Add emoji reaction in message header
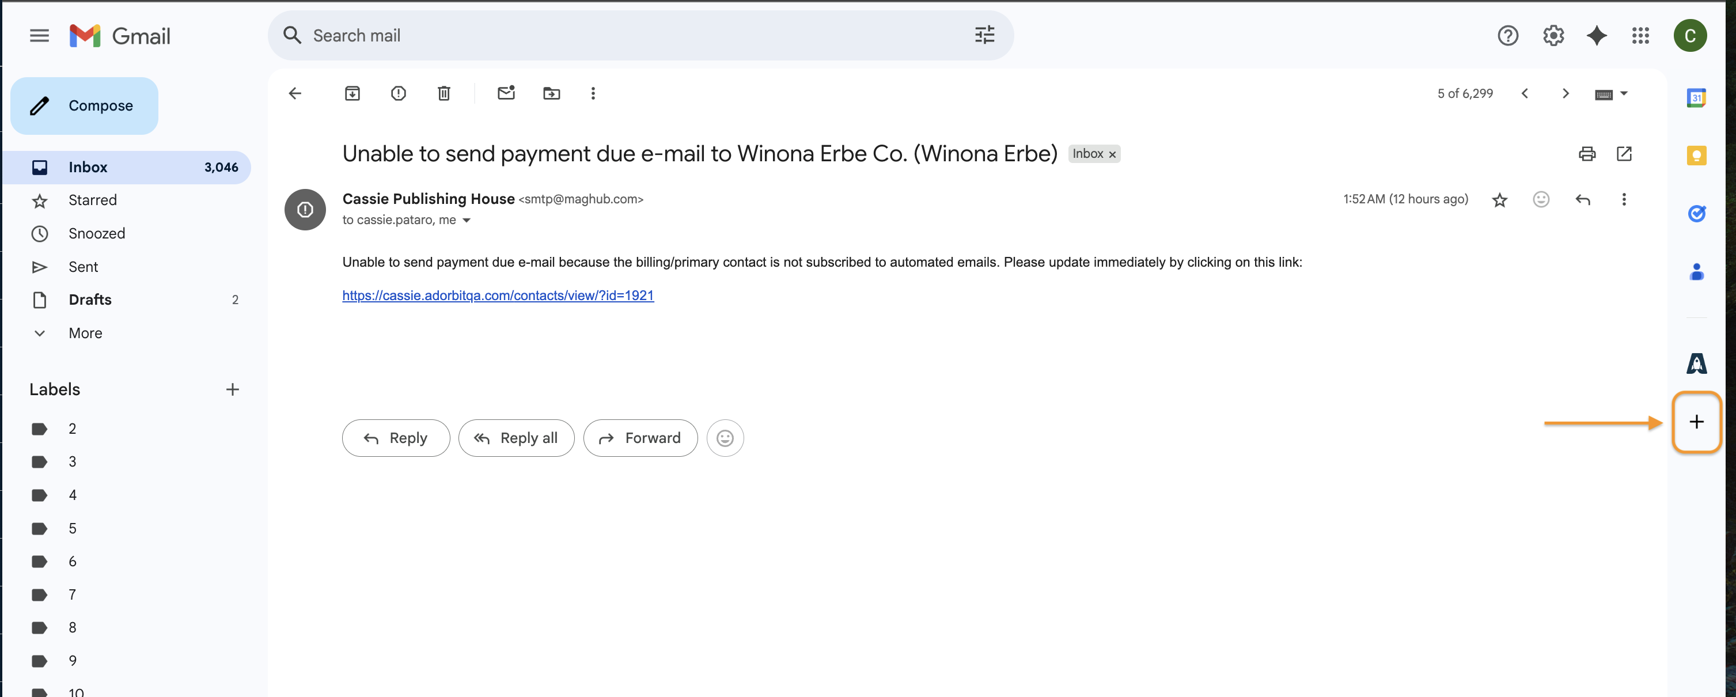1736x697 pixels. pos(1541,199)
